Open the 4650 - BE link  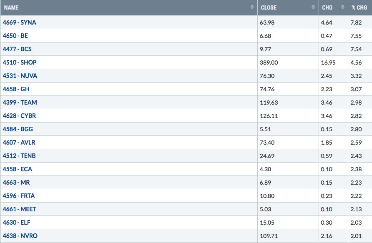point(15,36)
